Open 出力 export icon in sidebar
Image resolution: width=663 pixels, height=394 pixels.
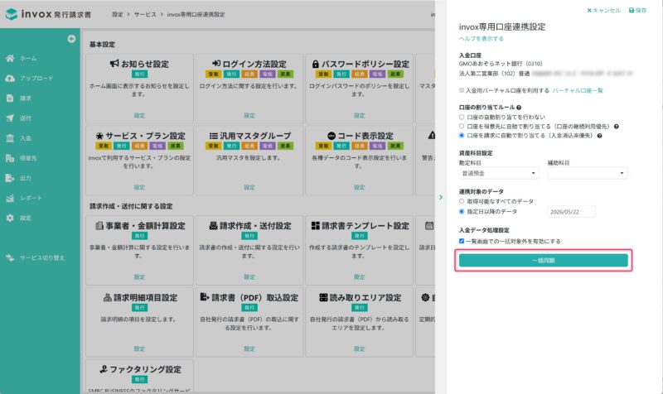(10, 178)
